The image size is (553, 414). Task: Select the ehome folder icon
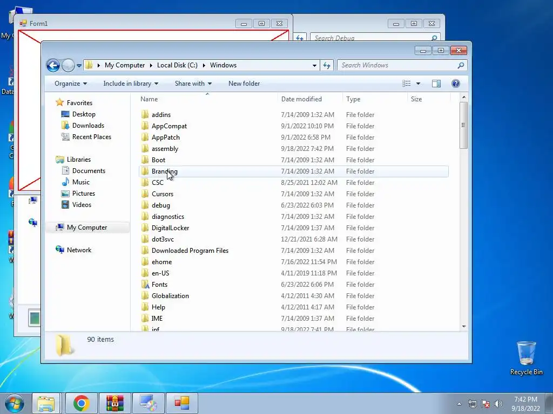point(145,262)
